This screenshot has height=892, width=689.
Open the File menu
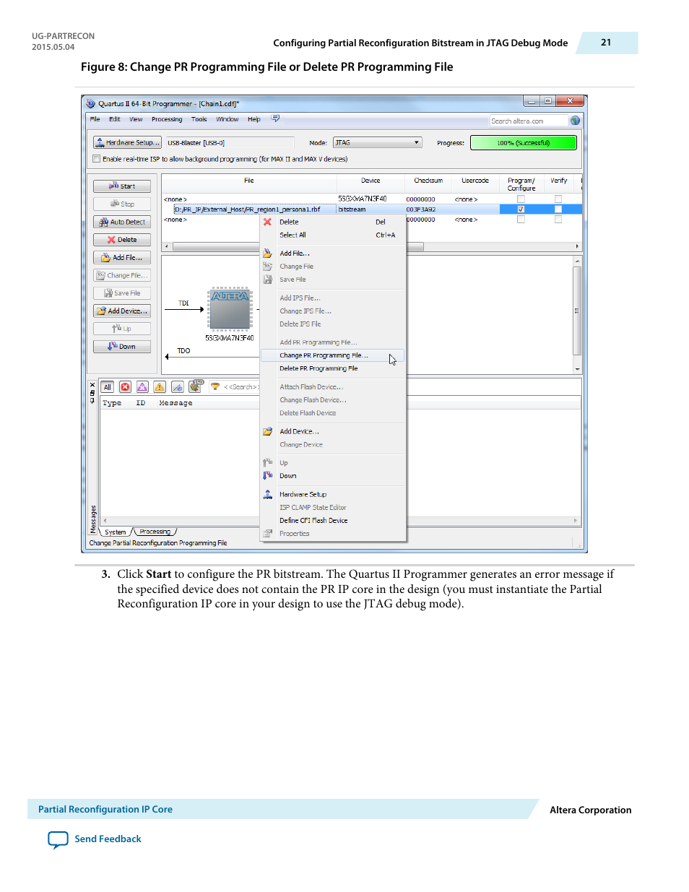95,119
